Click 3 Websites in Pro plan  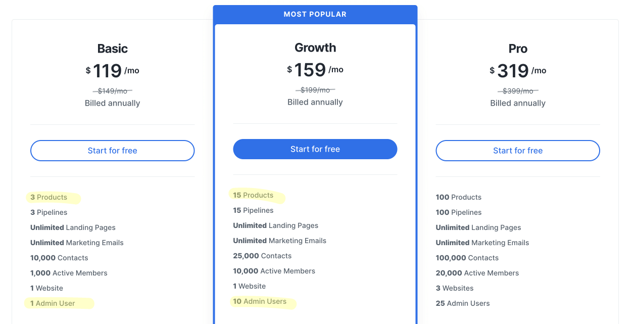[x=454, y=288]
